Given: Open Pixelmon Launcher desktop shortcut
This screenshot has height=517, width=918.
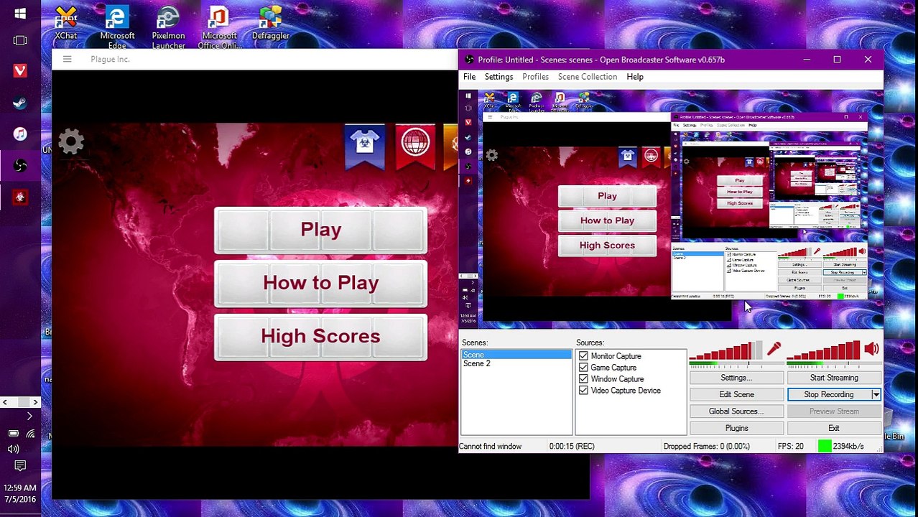Looking at the screenshot, I should point(168,27).
